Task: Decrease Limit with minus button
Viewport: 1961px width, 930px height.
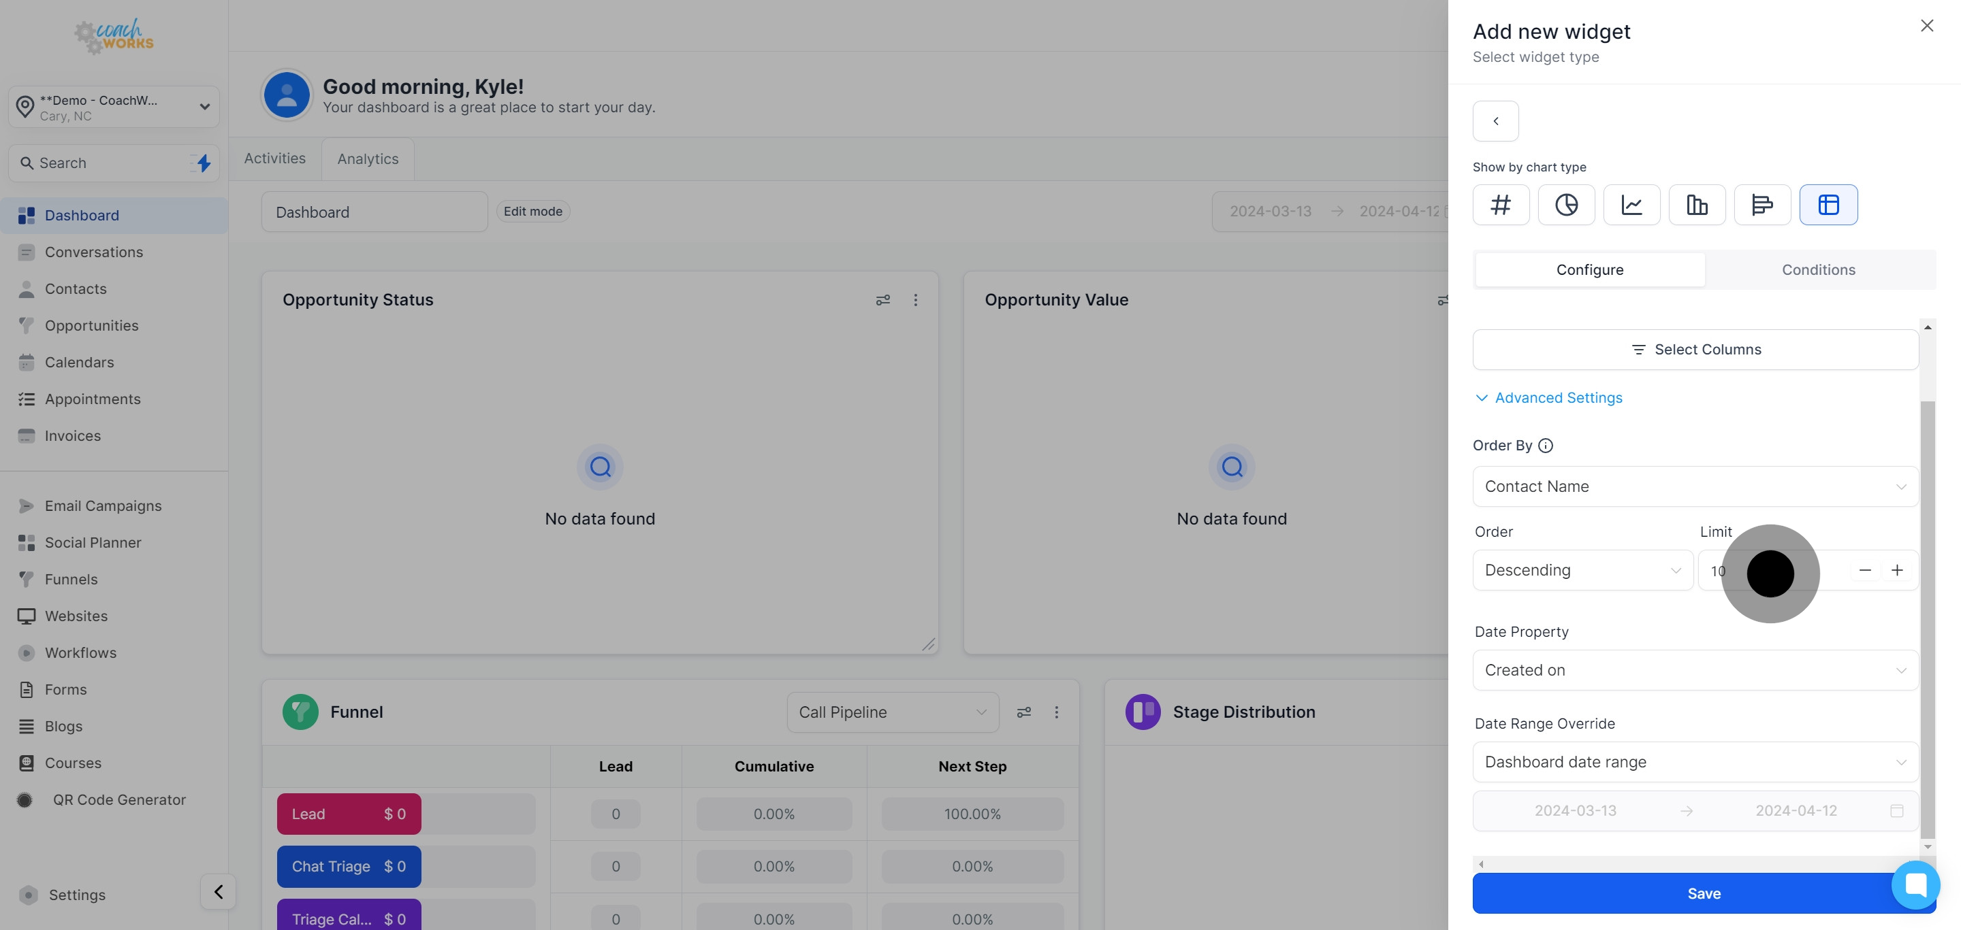Action: pos(1865,570)
